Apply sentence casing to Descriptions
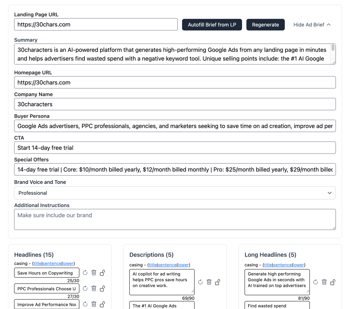Screen dimensions: 350x309 167,265
